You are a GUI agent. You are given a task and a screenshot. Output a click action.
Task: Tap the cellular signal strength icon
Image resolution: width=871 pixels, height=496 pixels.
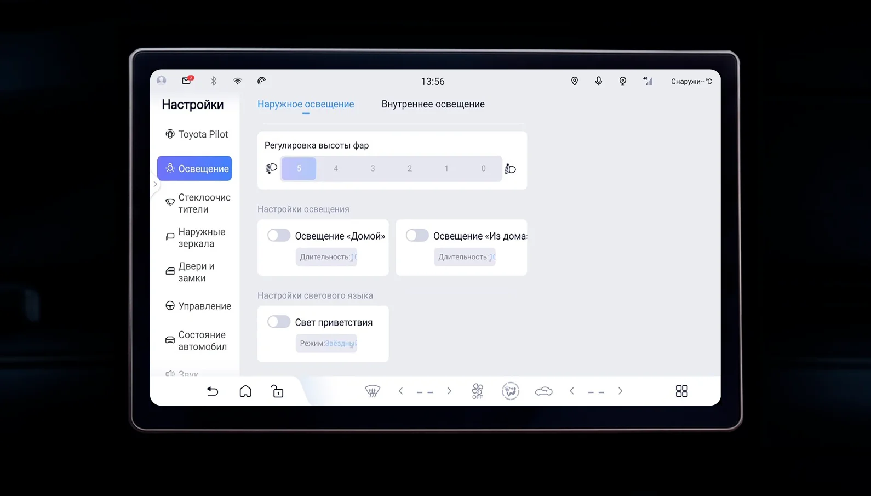click(x=648, y=81)
